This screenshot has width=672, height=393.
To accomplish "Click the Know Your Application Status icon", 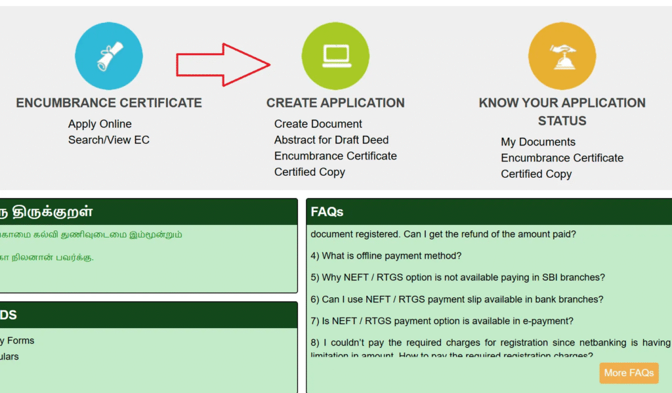I will 562,56.
